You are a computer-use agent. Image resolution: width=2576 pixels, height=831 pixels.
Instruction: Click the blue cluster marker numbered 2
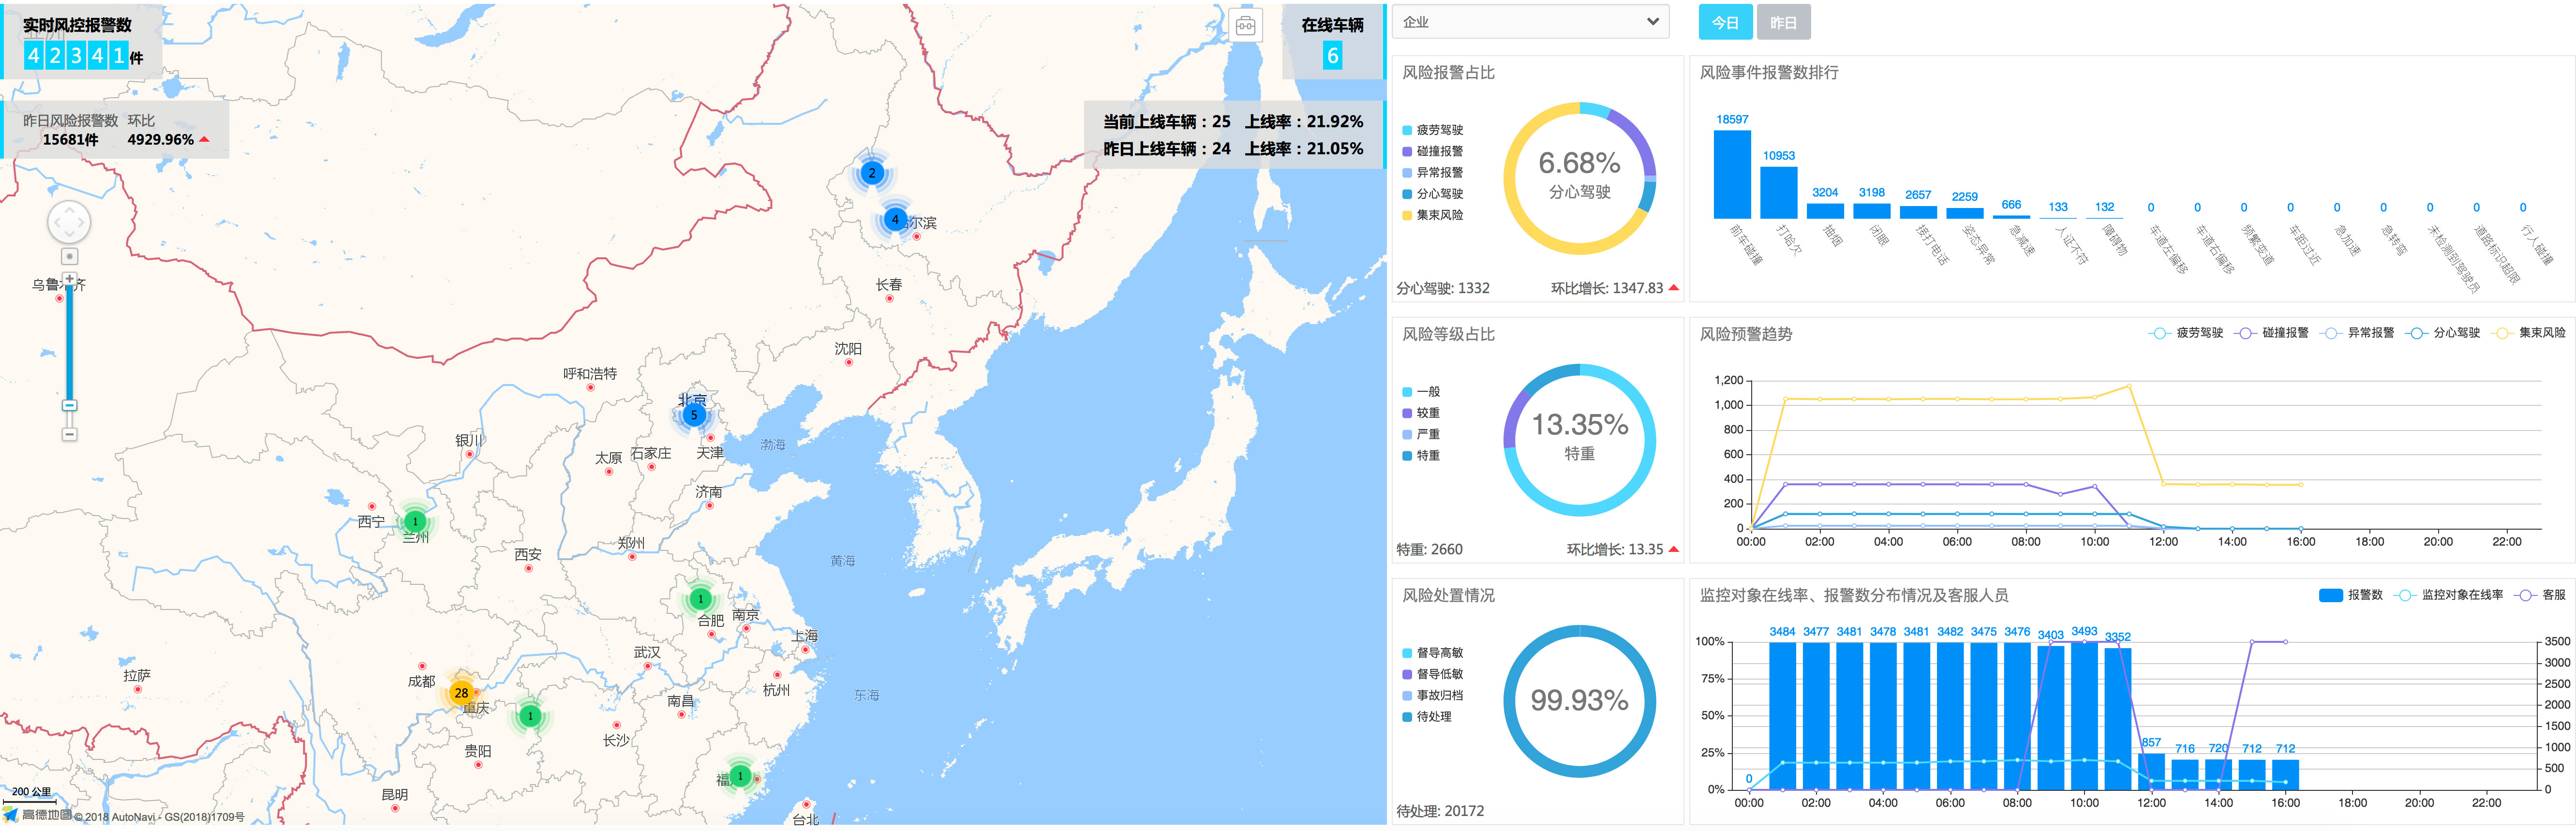point(872,173)
